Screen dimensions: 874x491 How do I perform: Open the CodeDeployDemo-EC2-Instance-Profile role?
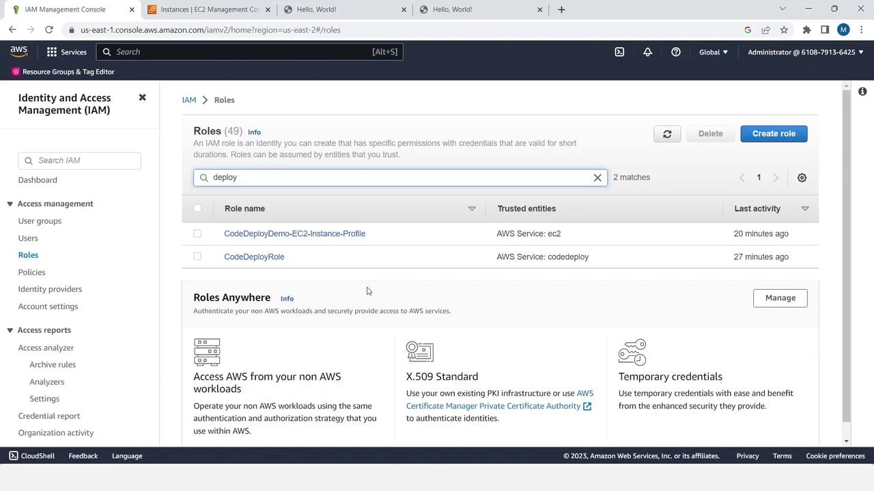(294, 233)
